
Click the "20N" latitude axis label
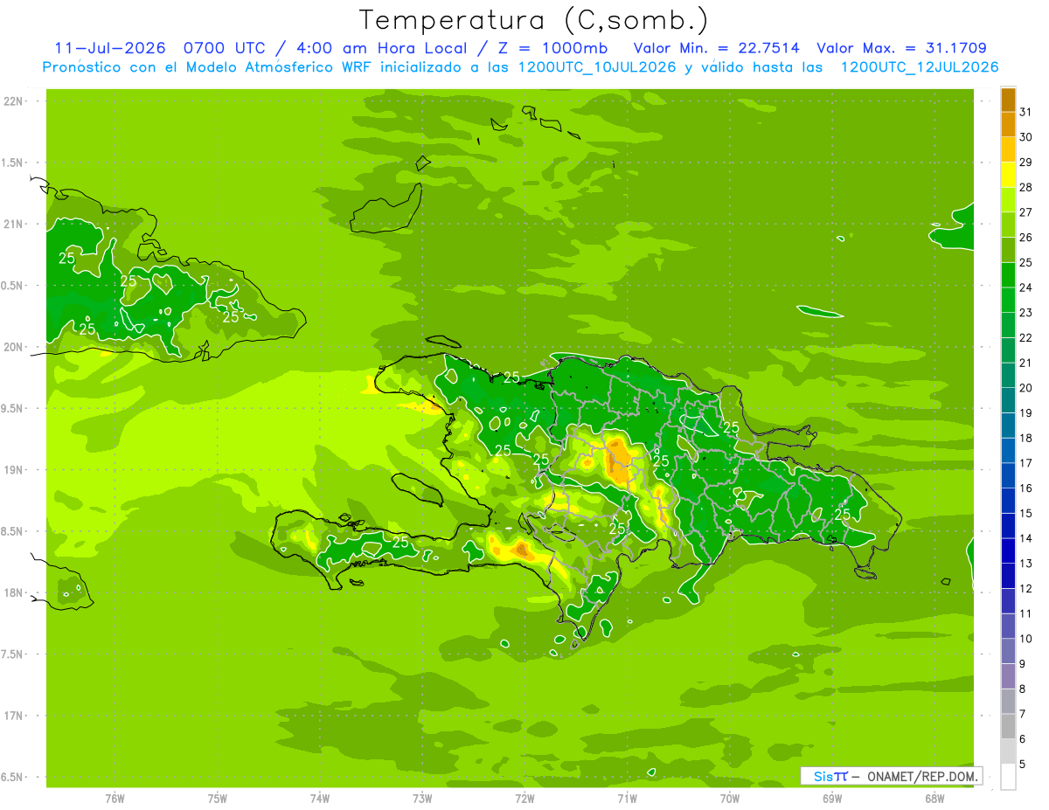click(13, 347)
